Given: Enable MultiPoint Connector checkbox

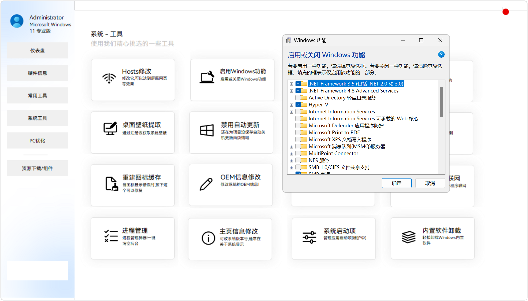Looking at the screenshot, I should (298, 153).
